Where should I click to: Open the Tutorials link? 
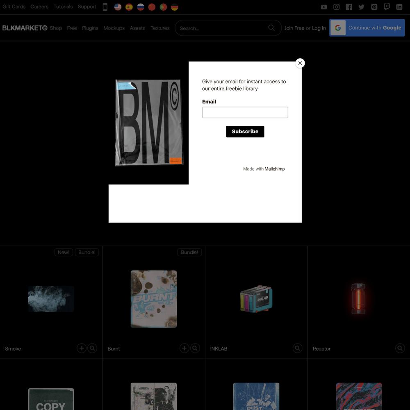tap(63, 7)
